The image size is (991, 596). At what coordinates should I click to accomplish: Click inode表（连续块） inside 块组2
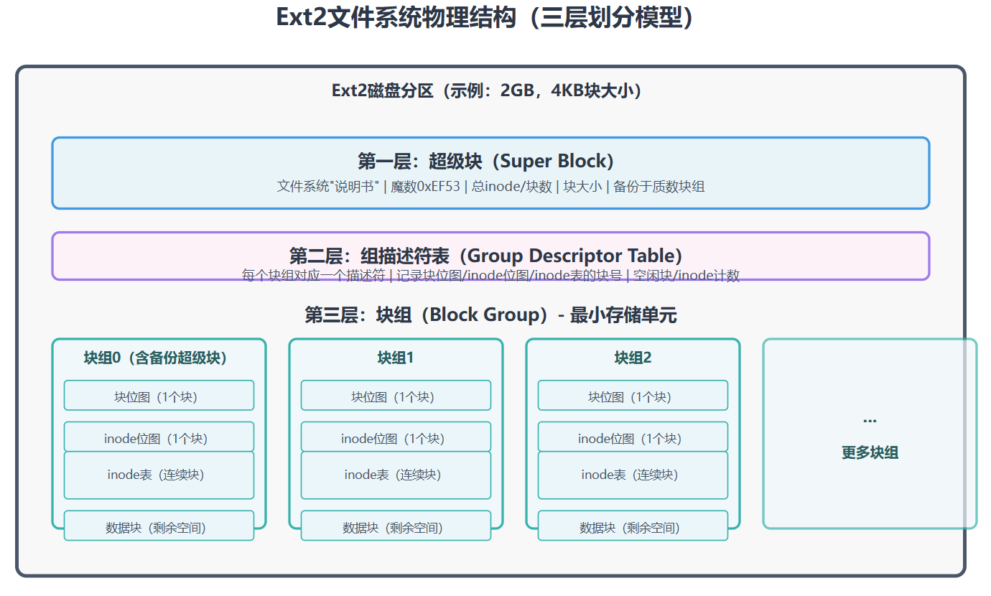633,475
